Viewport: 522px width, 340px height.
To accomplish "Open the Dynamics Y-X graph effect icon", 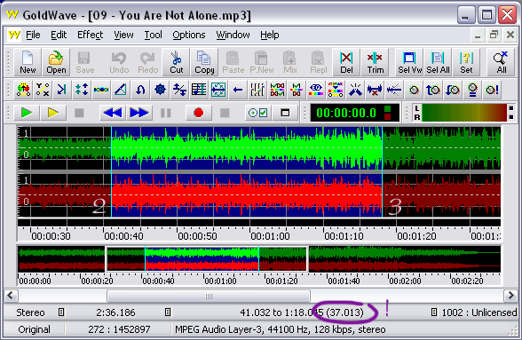I will click(43, 90).
